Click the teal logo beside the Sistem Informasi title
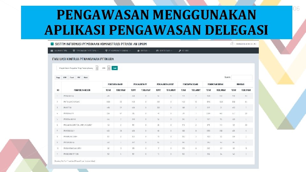Viewport: 306px width, 172px height. (x=52, y=44)
